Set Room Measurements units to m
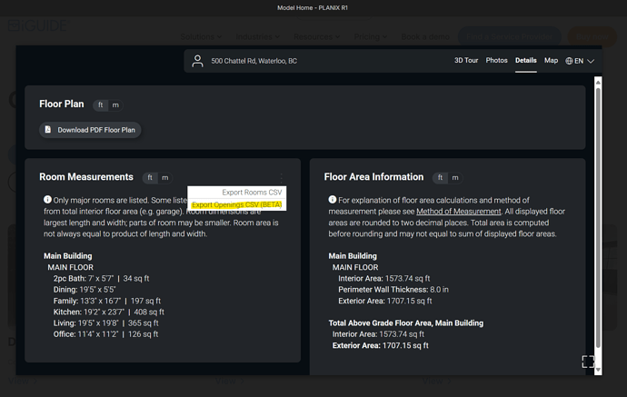The image size is (627, 397). point(164,177)
